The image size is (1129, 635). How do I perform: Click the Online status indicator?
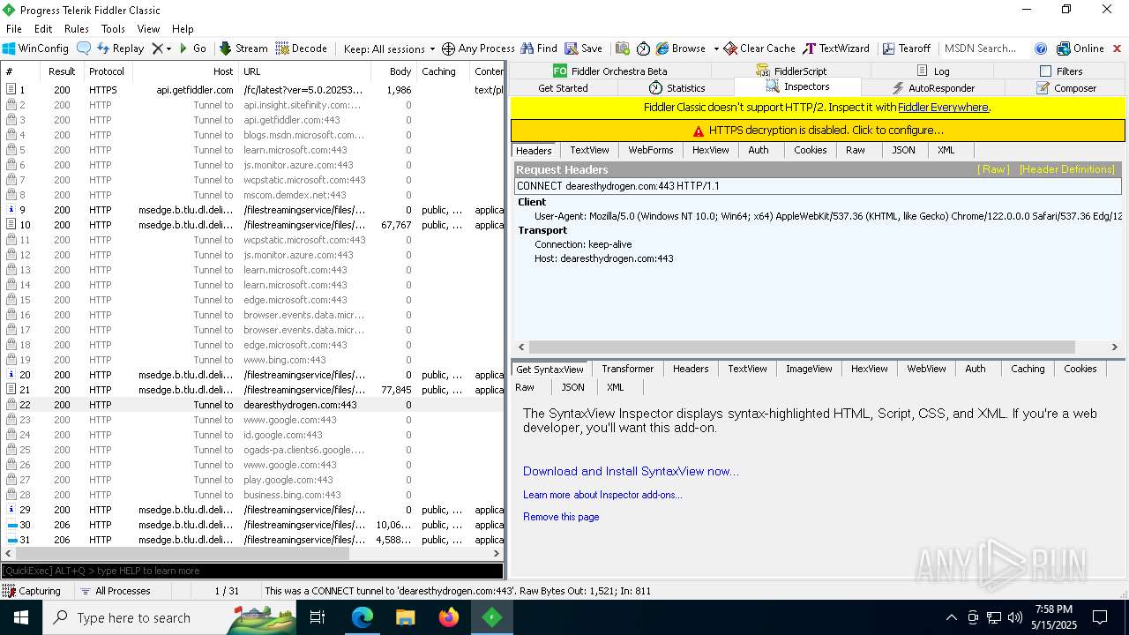pos(1080,49)
